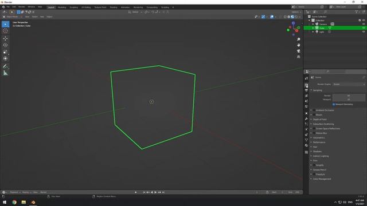
Task: Click the pan view hand icon
Action: 298,45
